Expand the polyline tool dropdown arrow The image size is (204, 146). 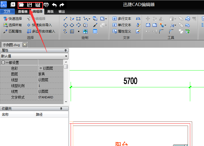pyautogui.click(x=89, y=19)
